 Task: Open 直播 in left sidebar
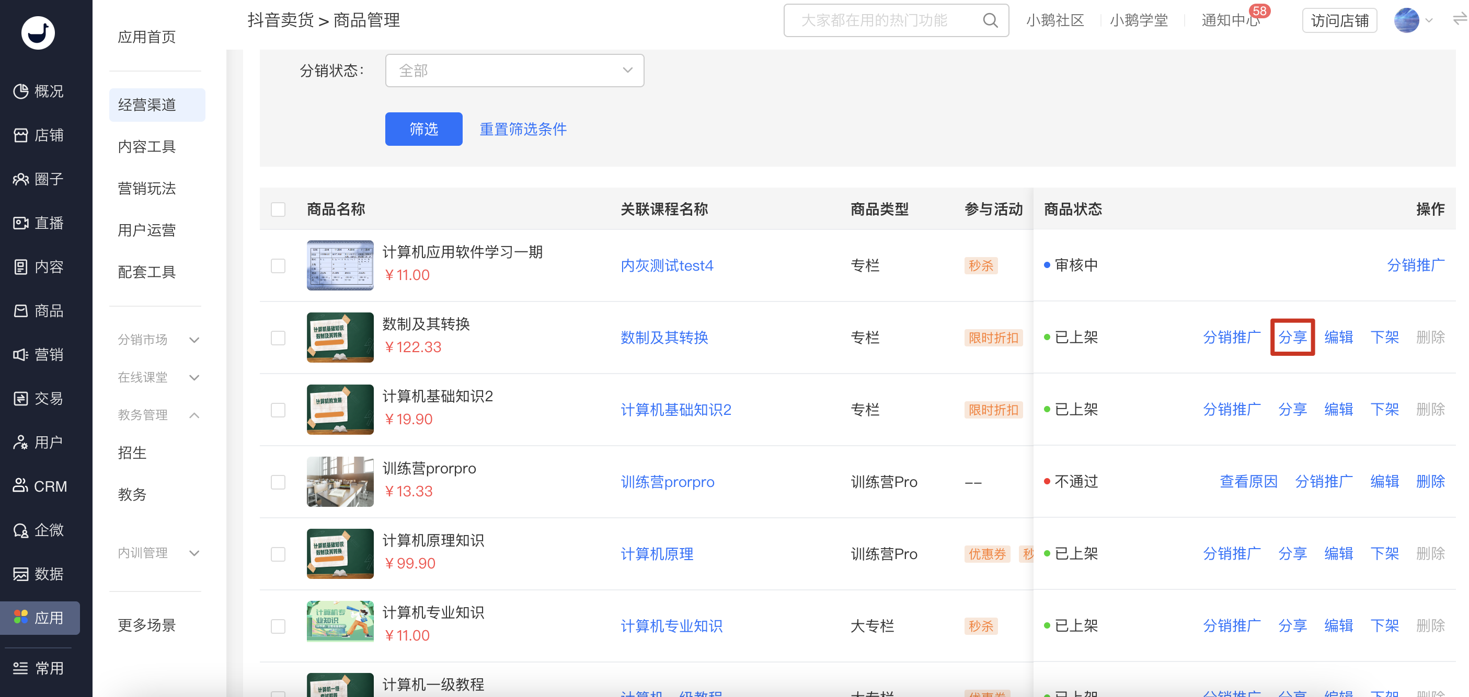point(38,223)
